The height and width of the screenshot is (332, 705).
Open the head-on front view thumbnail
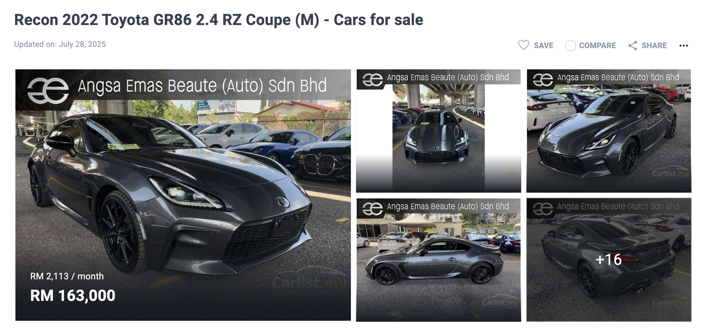click(438, 131)
